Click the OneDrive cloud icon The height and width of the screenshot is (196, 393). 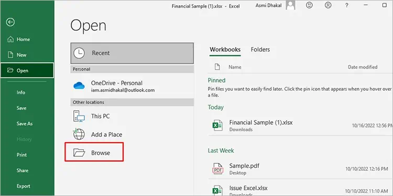tap(79, 86)
